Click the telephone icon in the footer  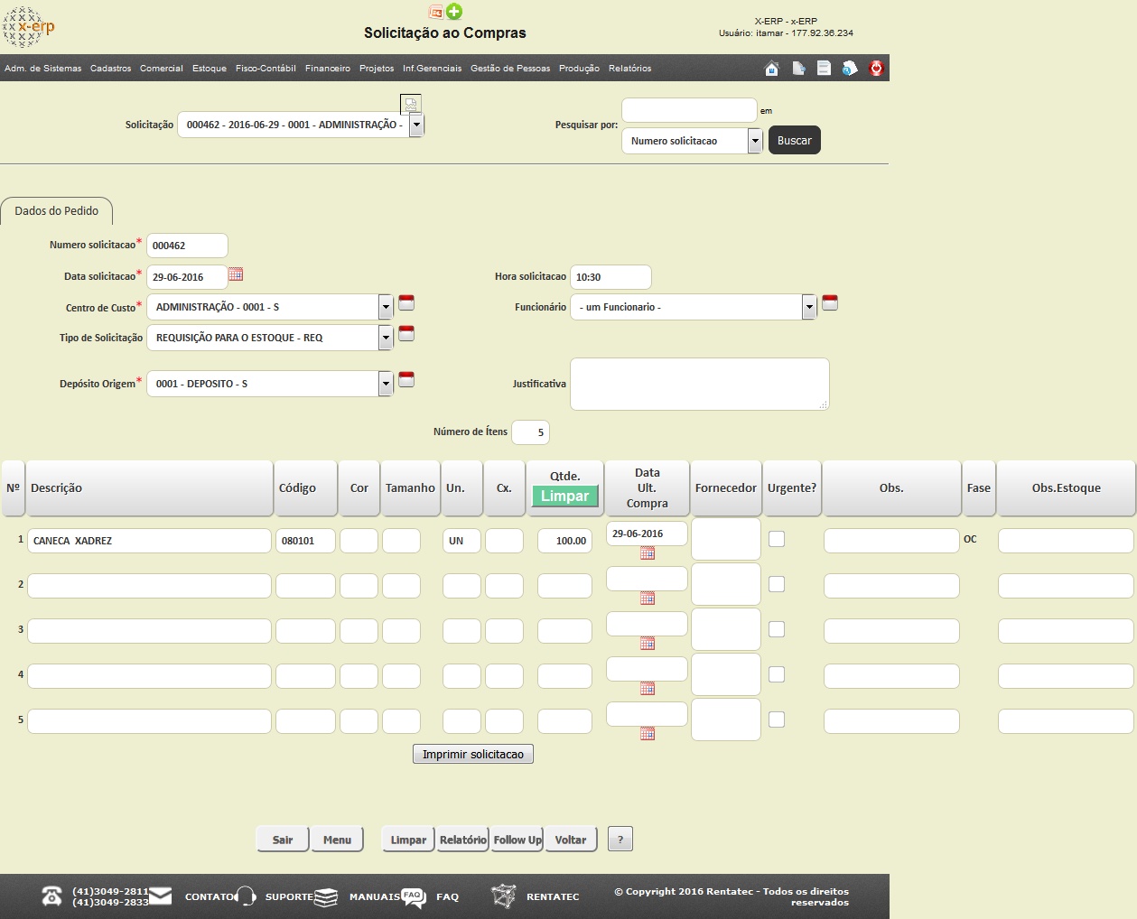point(52,896)
